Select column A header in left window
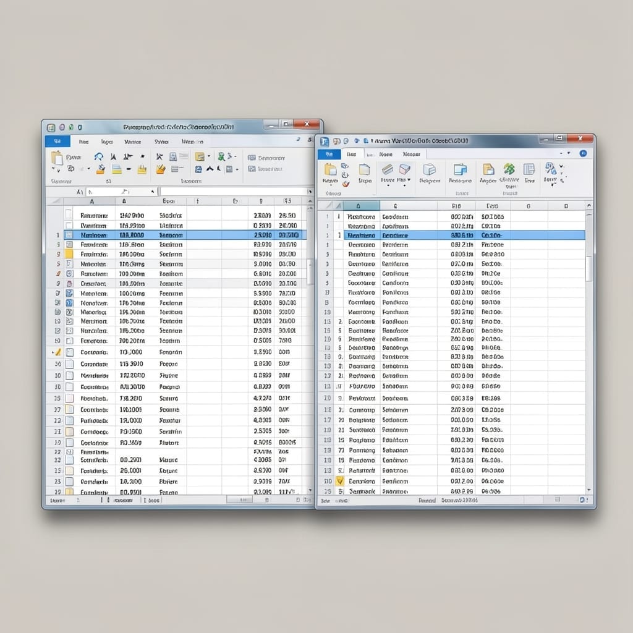The height and width of the screenshot is (633, 633). click(x=92, y=201)
